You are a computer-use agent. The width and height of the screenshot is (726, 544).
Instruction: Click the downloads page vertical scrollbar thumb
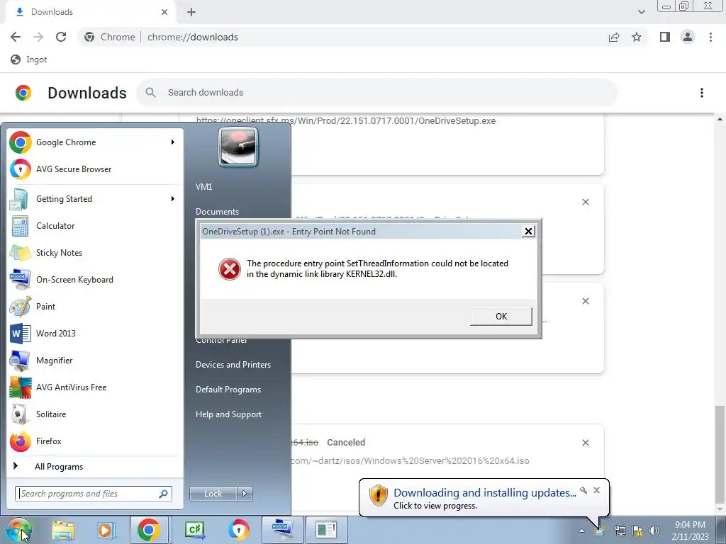(720, 453)
